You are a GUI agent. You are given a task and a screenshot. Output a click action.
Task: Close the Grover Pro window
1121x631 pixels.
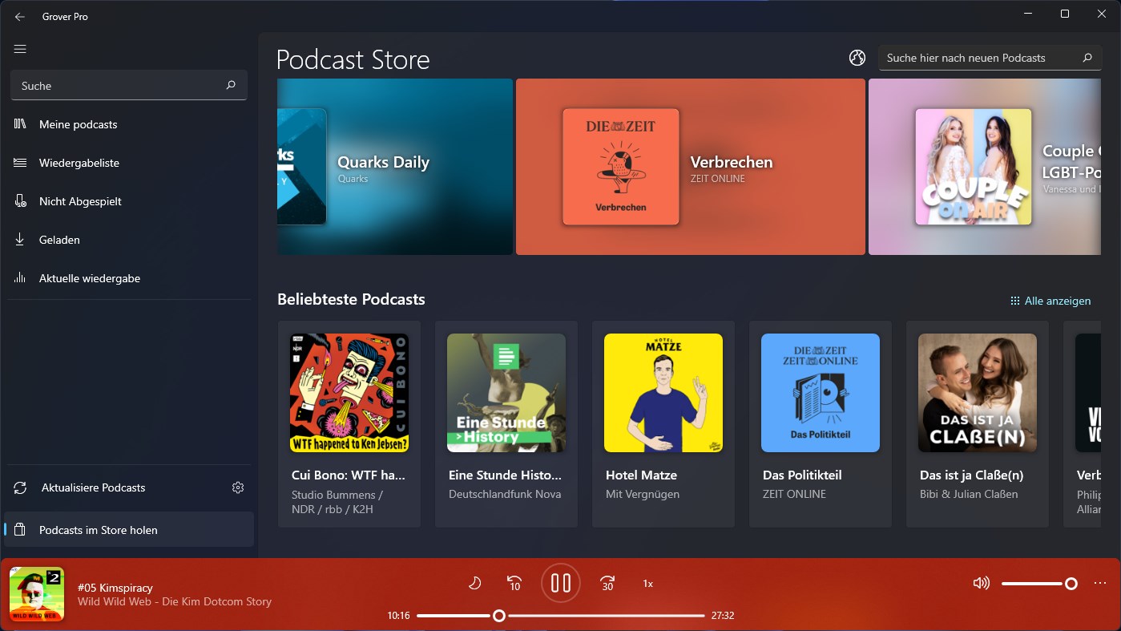(x=1102, y=14)
